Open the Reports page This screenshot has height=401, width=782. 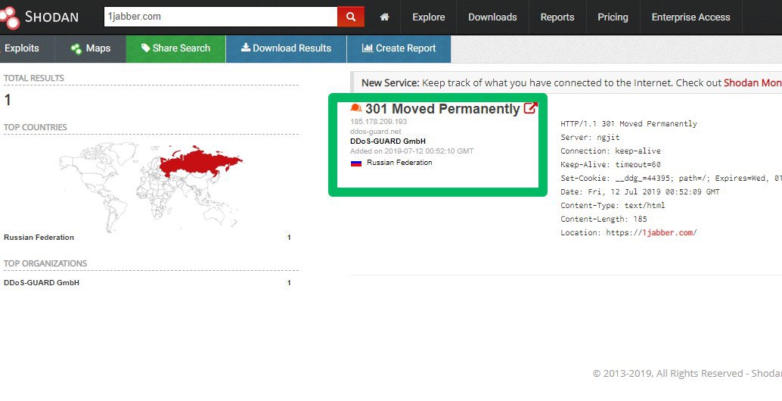557,17
